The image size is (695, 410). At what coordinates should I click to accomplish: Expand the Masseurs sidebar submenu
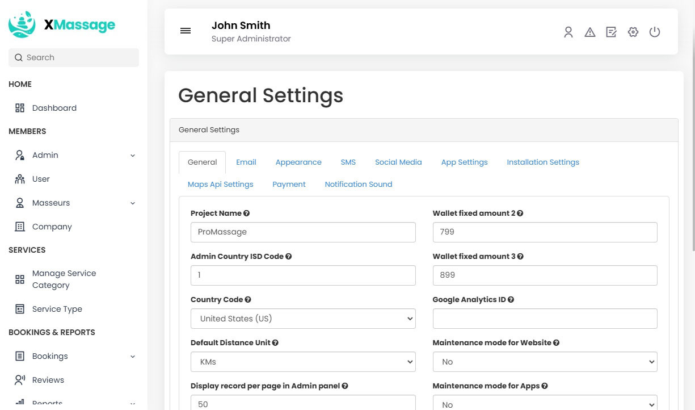coord(133,203)
